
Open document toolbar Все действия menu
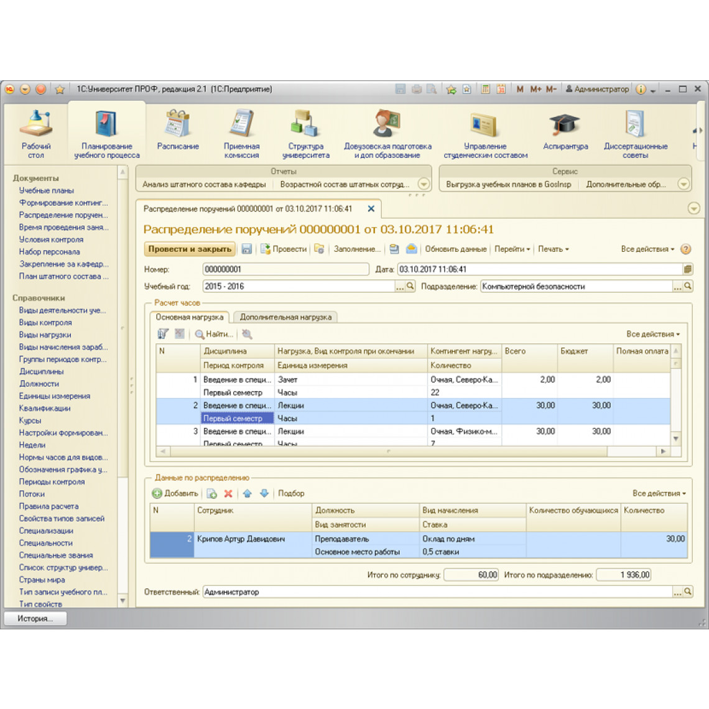(x=647, y=249)
